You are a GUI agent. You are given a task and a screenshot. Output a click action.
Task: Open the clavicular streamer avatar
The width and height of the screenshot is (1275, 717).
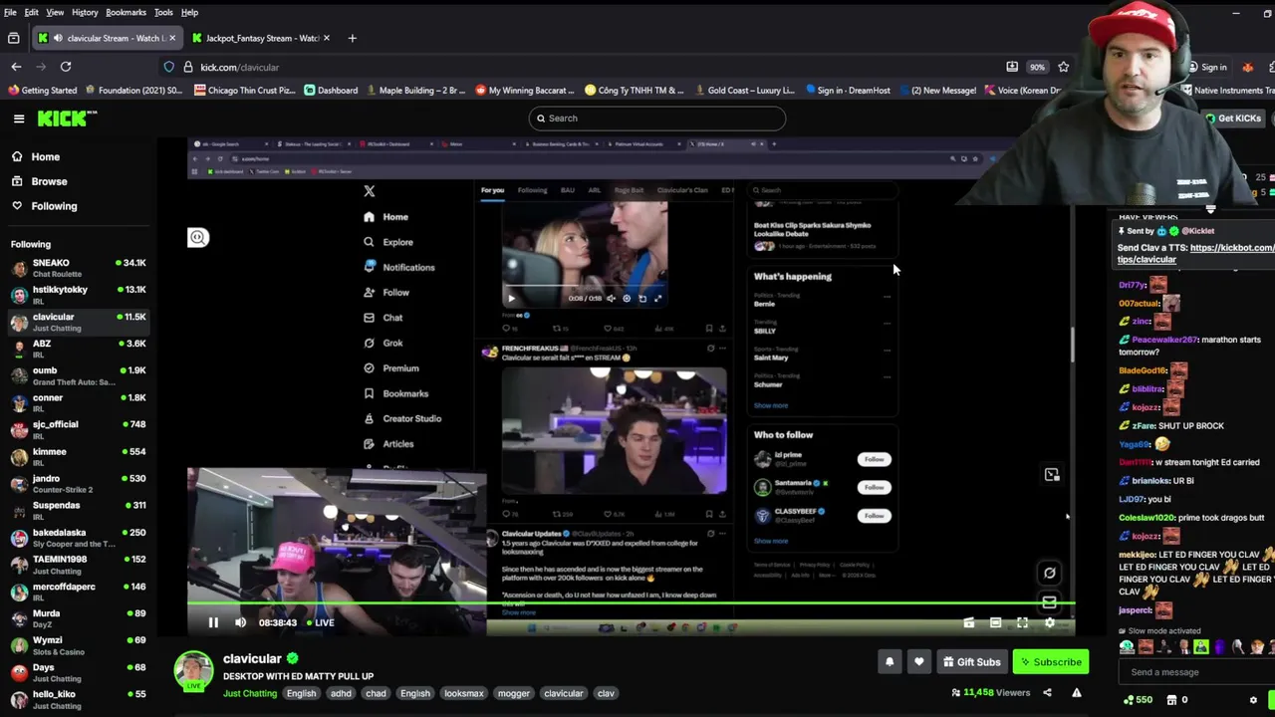pos(194,672)
